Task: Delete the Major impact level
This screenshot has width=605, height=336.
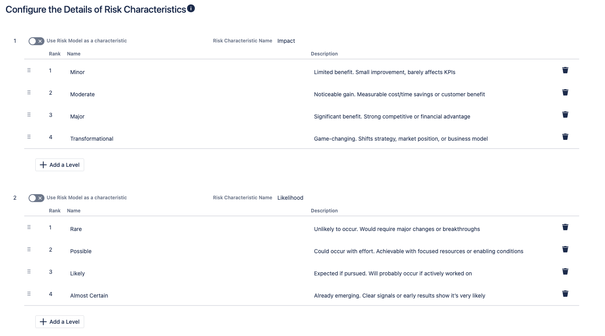Action: (x=565, y=115)
